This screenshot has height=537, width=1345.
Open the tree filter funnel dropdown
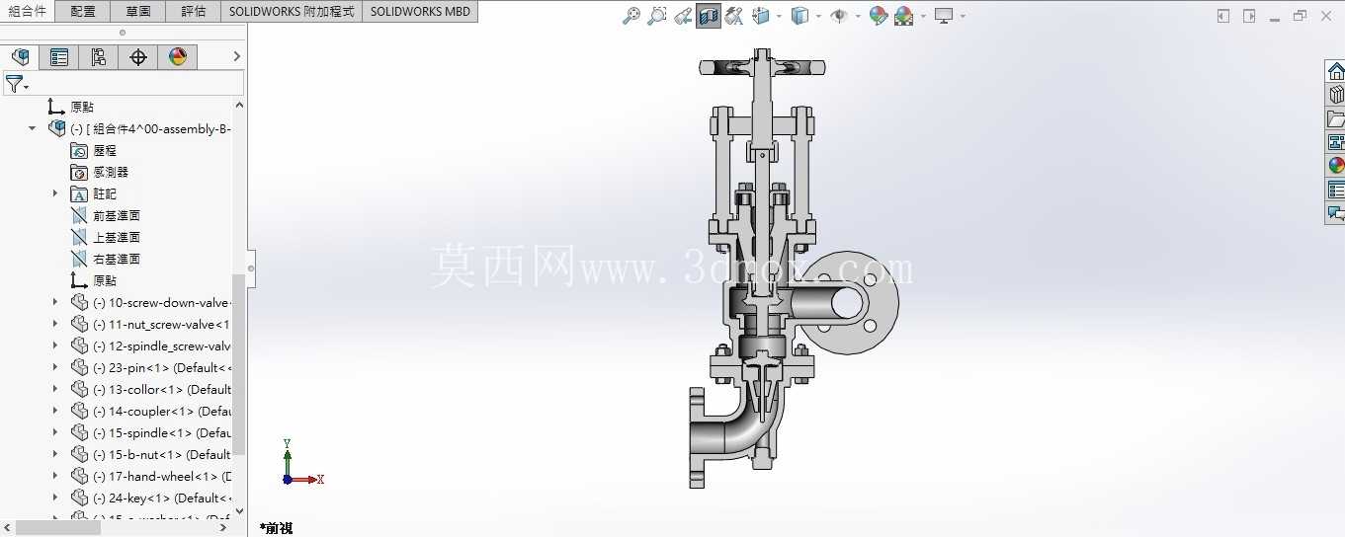(x=17, y=84)
